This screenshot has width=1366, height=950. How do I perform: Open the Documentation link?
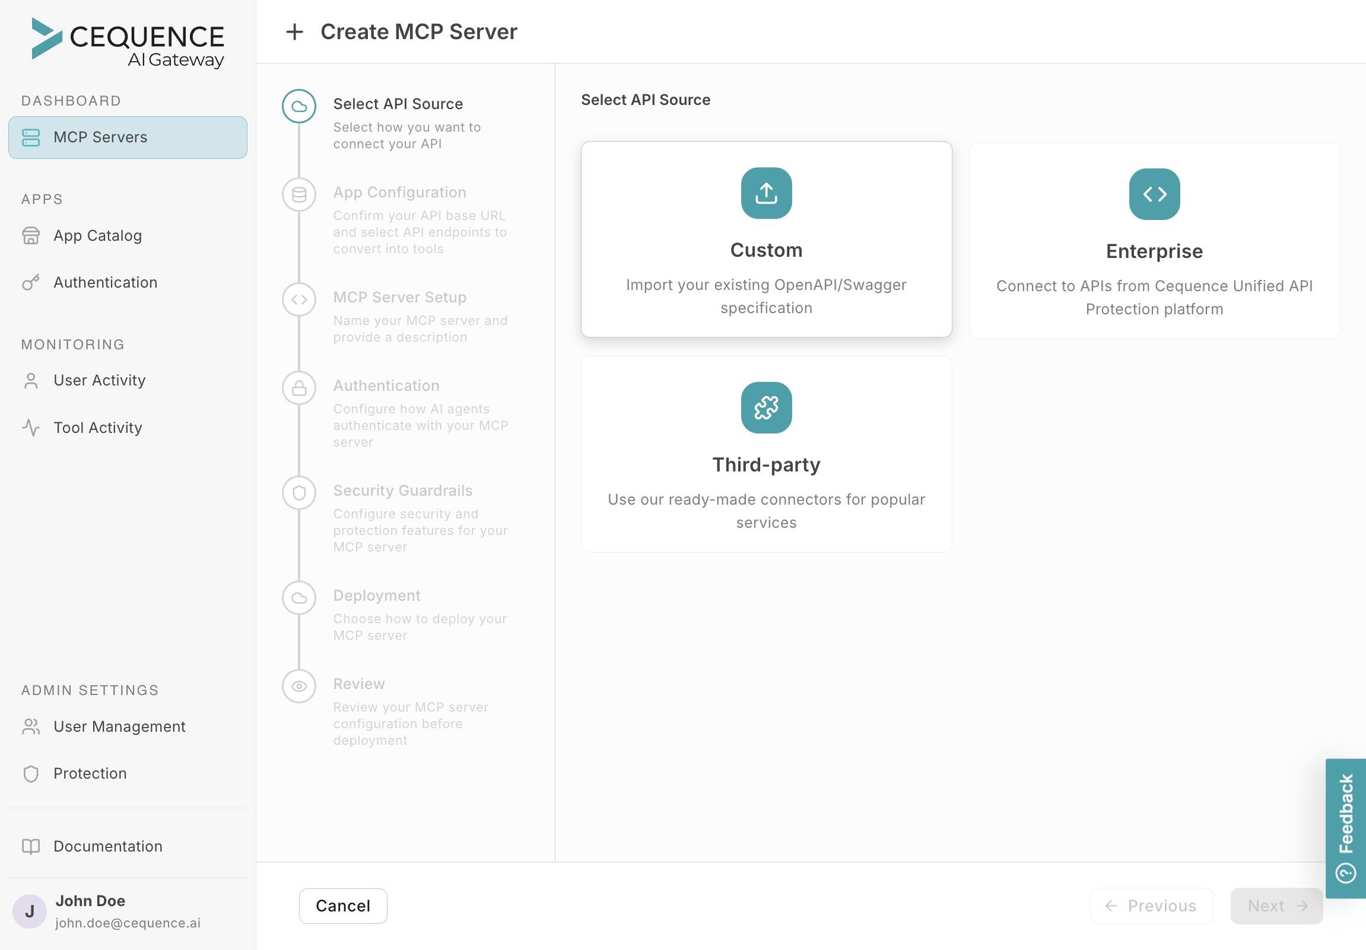tap(107, 846)
